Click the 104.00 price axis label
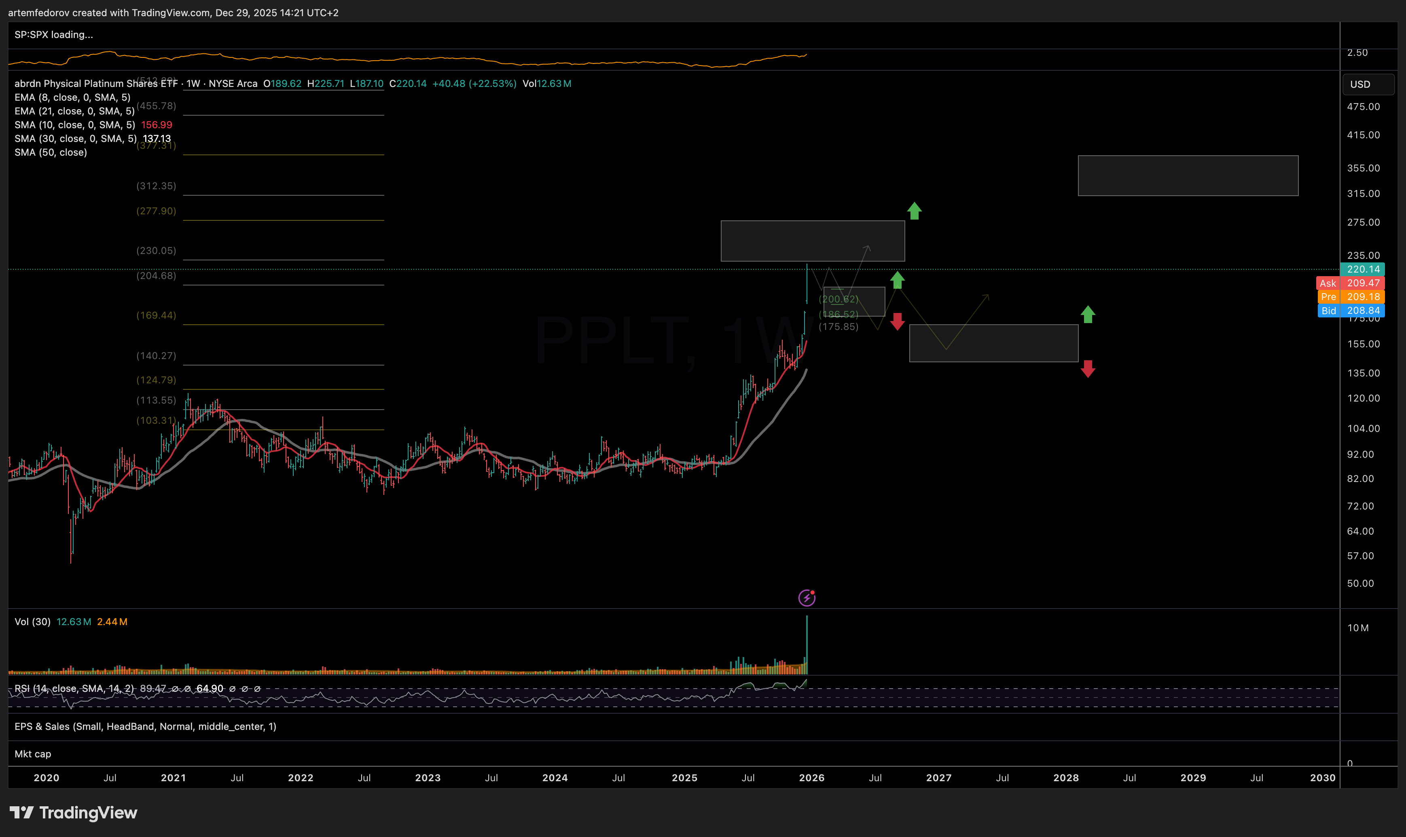 tap(1363, 429)
